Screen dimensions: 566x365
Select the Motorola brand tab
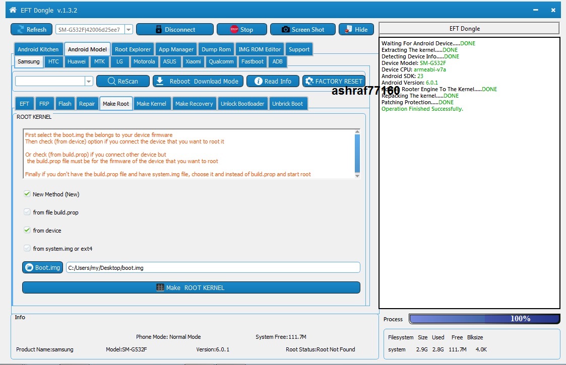click(x=144, y=62)
